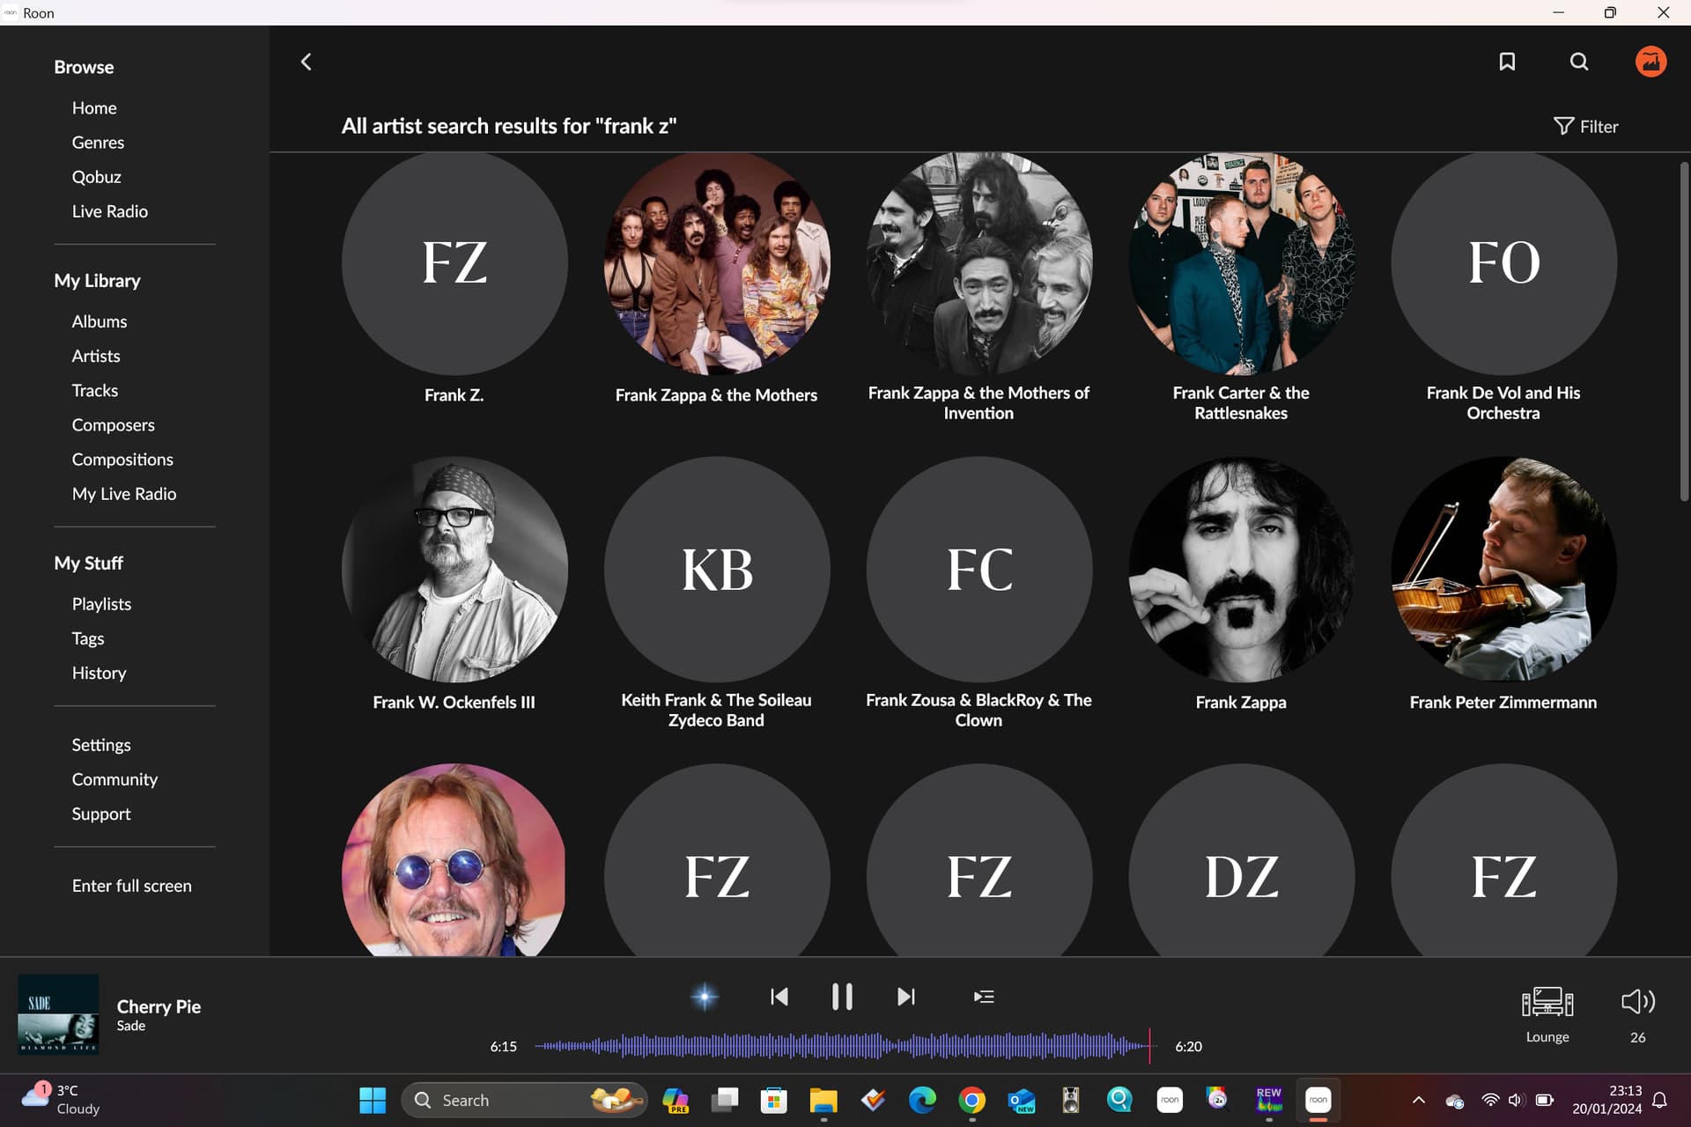
Task: Click the bookmark icon in top bar
Action: point(1507,62)
